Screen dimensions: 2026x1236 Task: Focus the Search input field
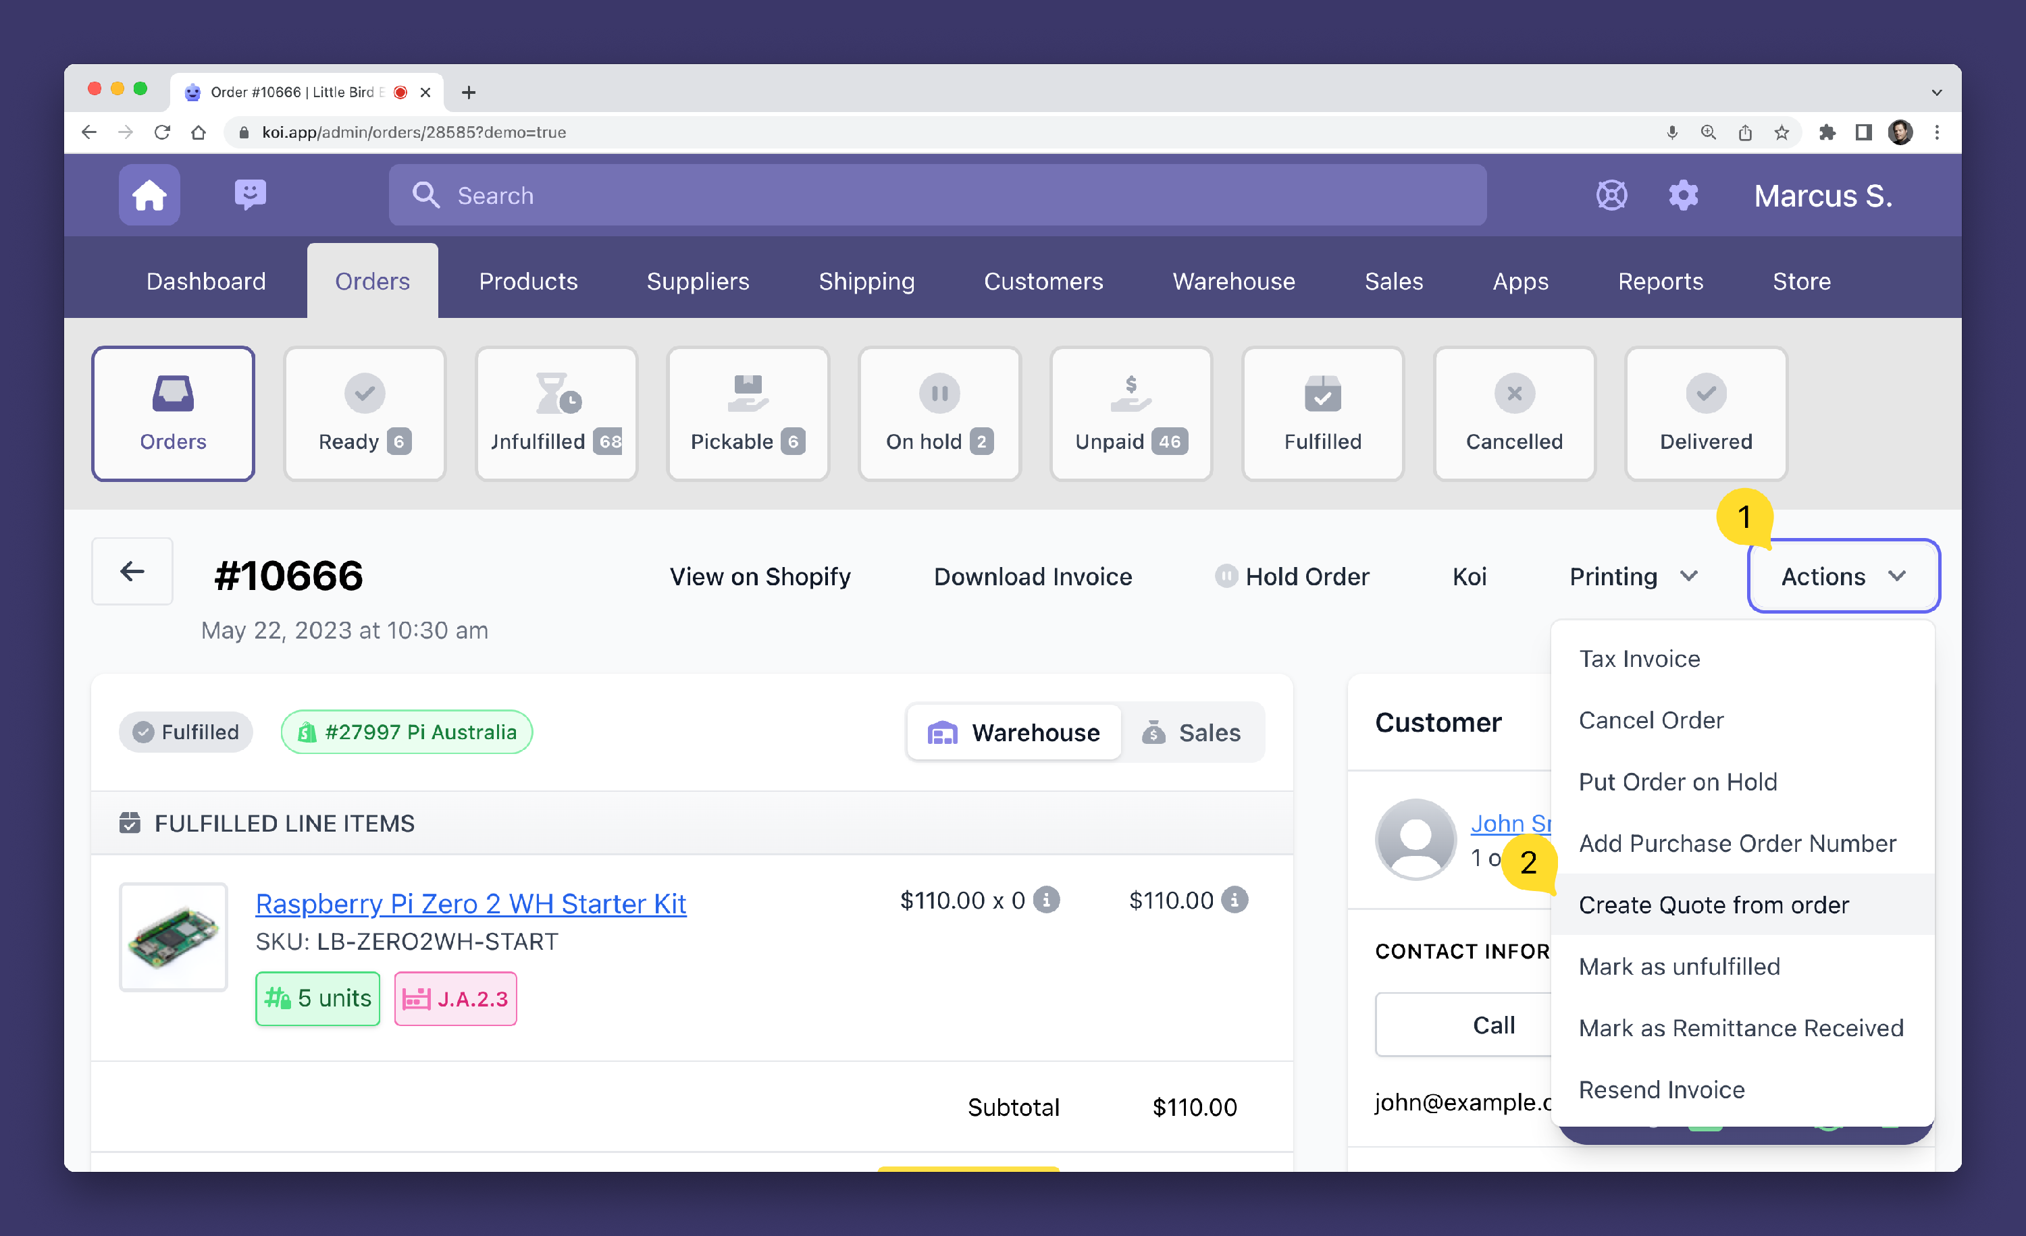pos(937,196)
